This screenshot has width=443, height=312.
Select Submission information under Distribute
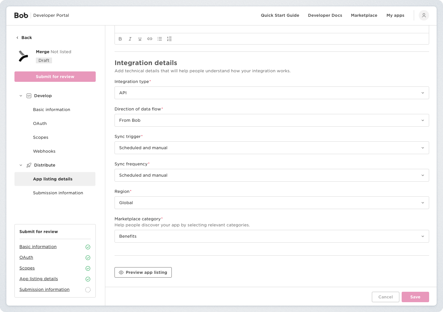(x=55, y=193)
